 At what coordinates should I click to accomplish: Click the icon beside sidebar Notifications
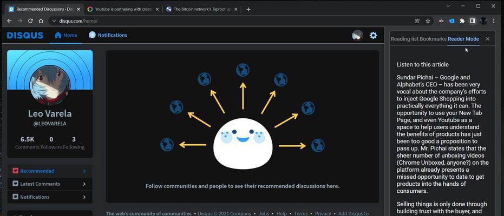(x=15, y=197)
